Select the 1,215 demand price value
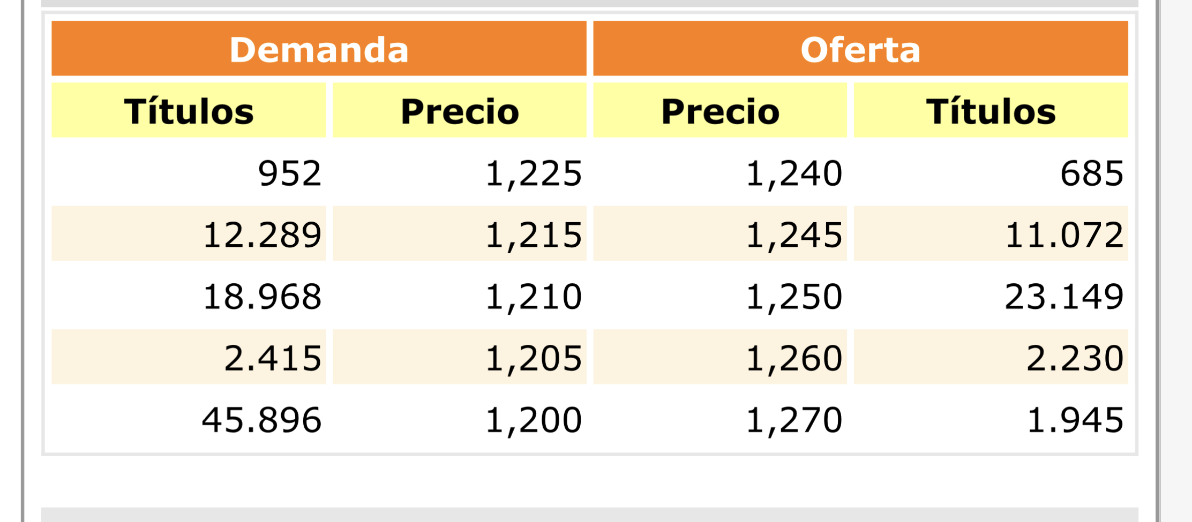1192x522 pixels. pos(534,236)
